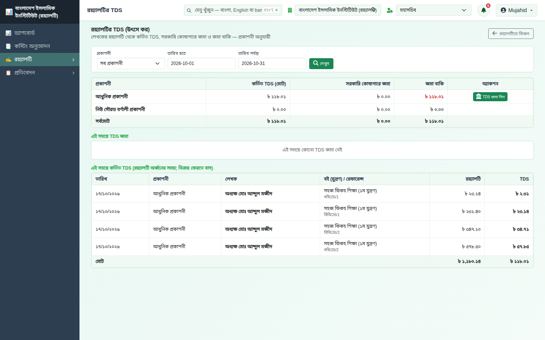The image size is (545, 340).
Task: Open the organization selector dropdown
Action: 338,10
